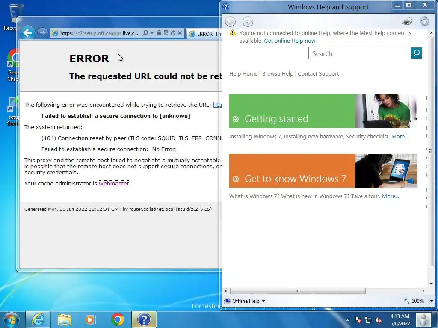This screenshot has width=438, height=328.
Task: Click Help window back arrow button
Action: click(x=231, y=21)
